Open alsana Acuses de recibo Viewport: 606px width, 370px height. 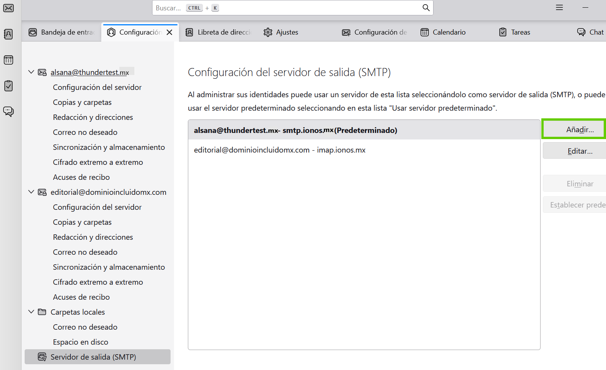pyautogui.click(x=81, y=177)
